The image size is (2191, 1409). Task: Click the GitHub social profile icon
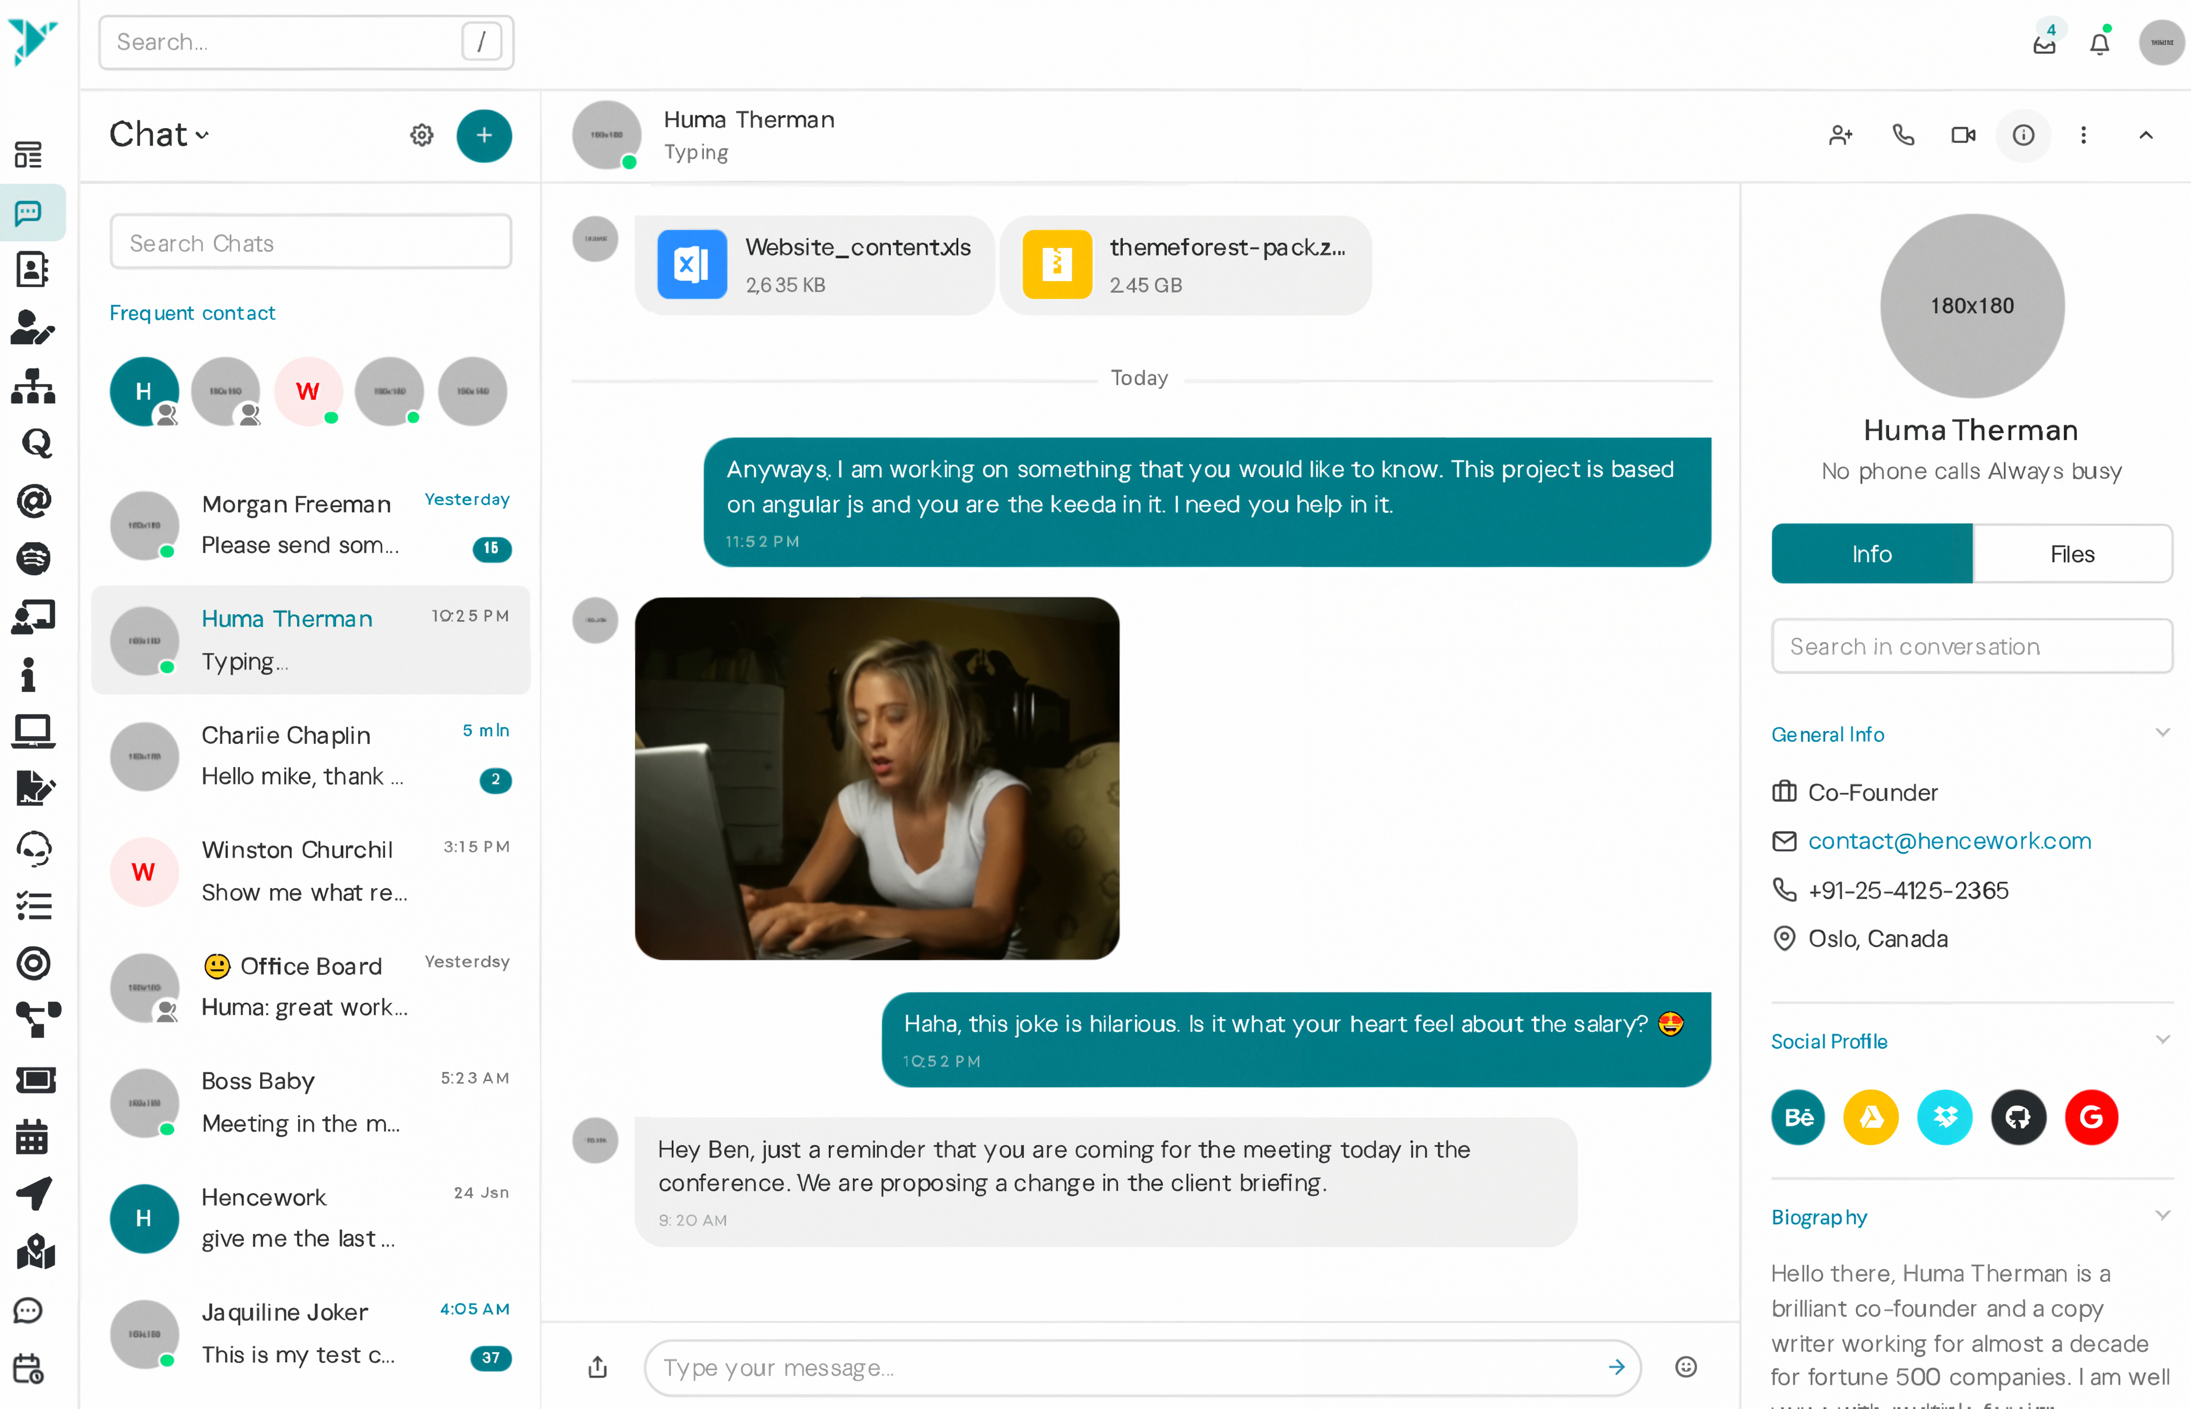[x=2018, y=1117]
